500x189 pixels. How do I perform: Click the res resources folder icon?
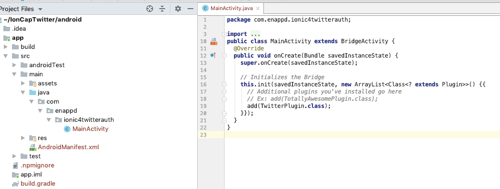[x=33, y=138]
